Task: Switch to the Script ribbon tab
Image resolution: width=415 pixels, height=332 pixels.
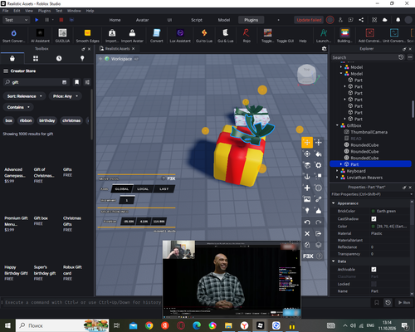Action: coord(197,20)
